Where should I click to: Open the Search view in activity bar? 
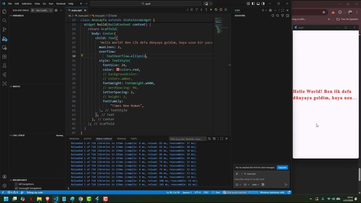pos(4,20)
